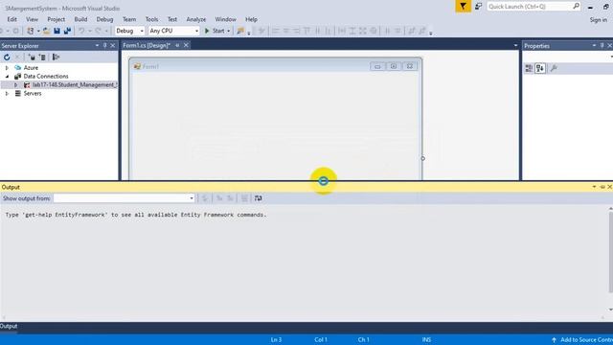Switch Properties panel to Alphabetical view
Image resolution: width=613 pixels, height=345 pixels.
[x=540, y=68]
